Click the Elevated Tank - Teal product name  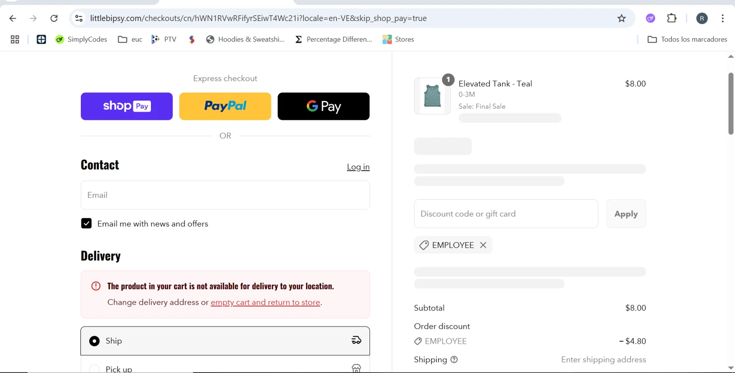(495, 84)
